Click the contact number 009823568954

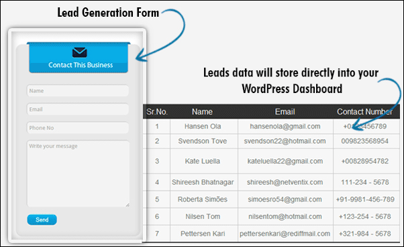click(x=365, y=141)
